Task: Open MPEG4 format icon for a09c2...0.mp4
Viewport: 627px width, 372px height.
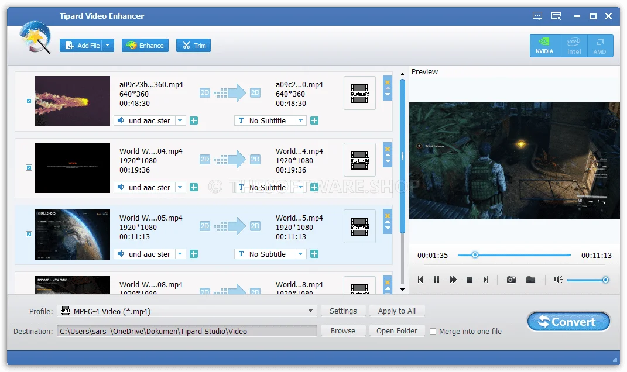Action: pos(359,94)
